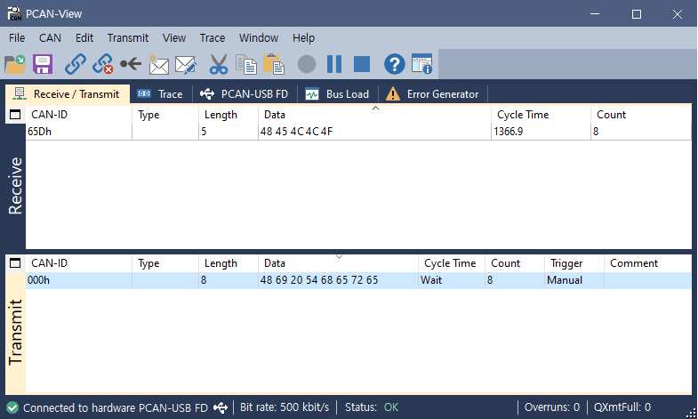This screenshot has width=698, height=419.
Task: Start trace recording with gray circle icon
Action: (307, 64)
